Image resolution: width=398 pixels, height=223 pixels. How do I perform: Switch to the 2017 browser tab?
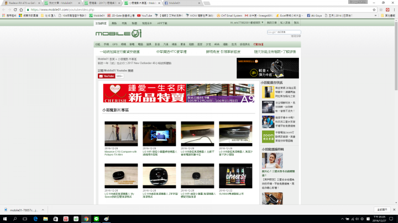click(x=102, y=3)
